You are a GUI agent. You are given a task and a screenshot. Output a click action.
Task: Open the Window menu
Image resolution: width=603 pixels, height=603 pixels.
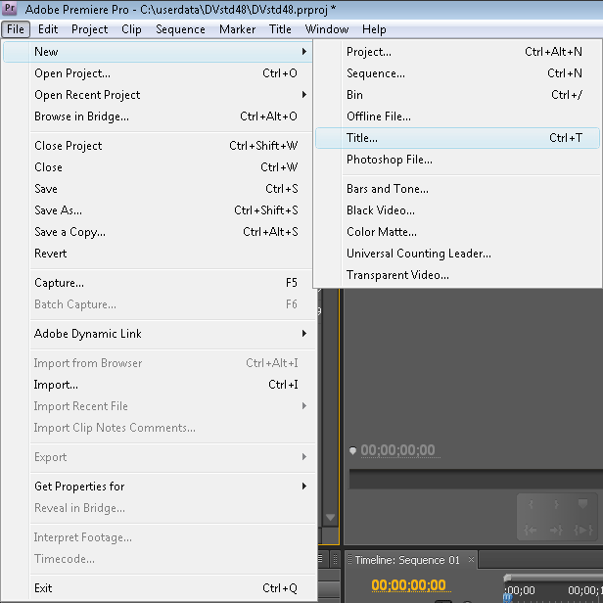point(327,29)
